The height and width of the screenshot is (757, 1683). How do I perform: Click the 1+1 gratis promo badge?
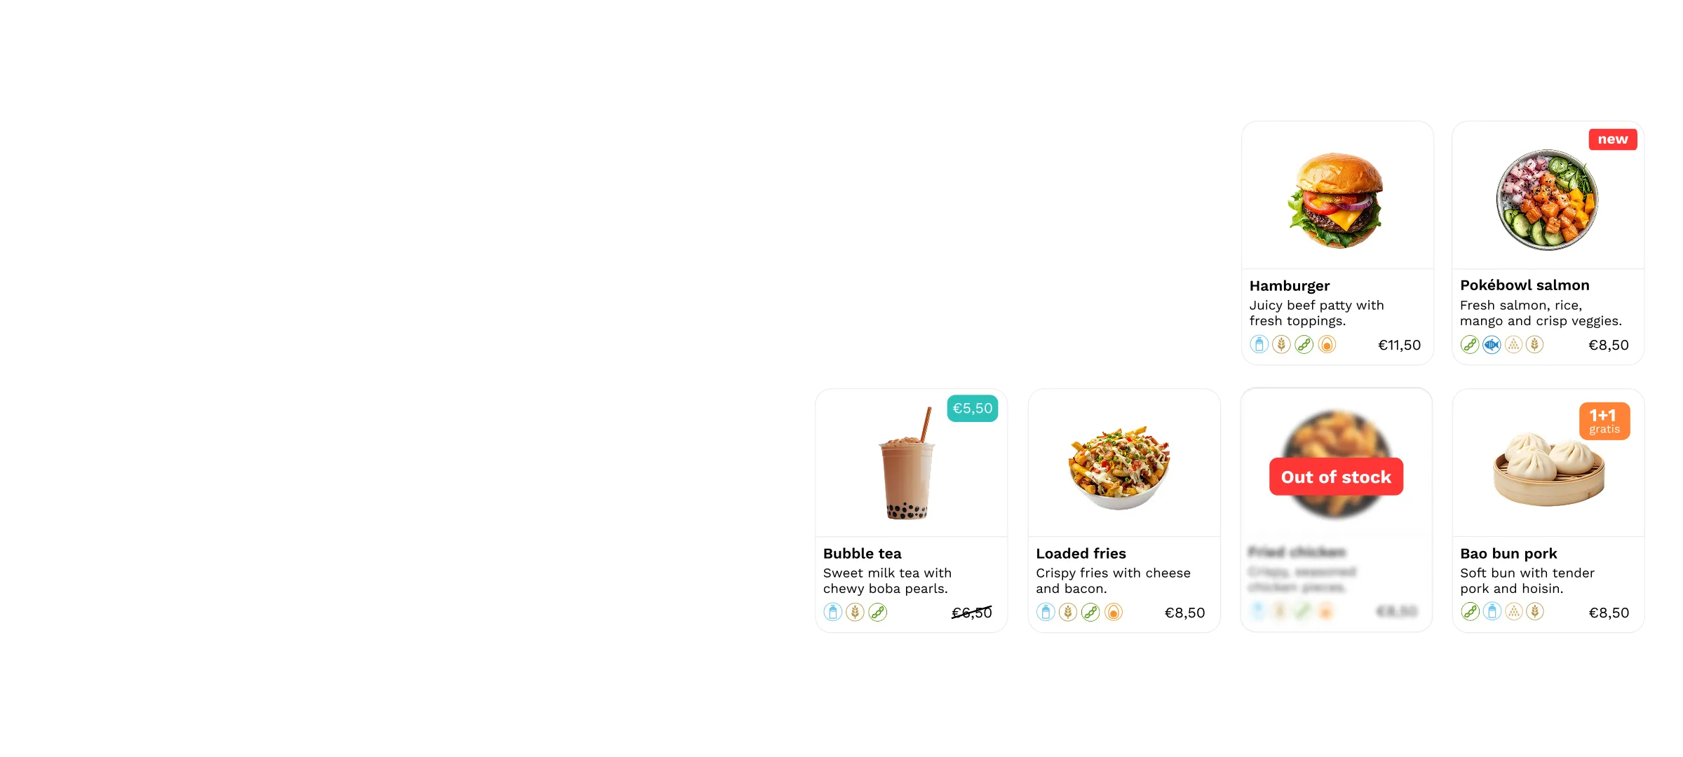(x=1604, y=421)
